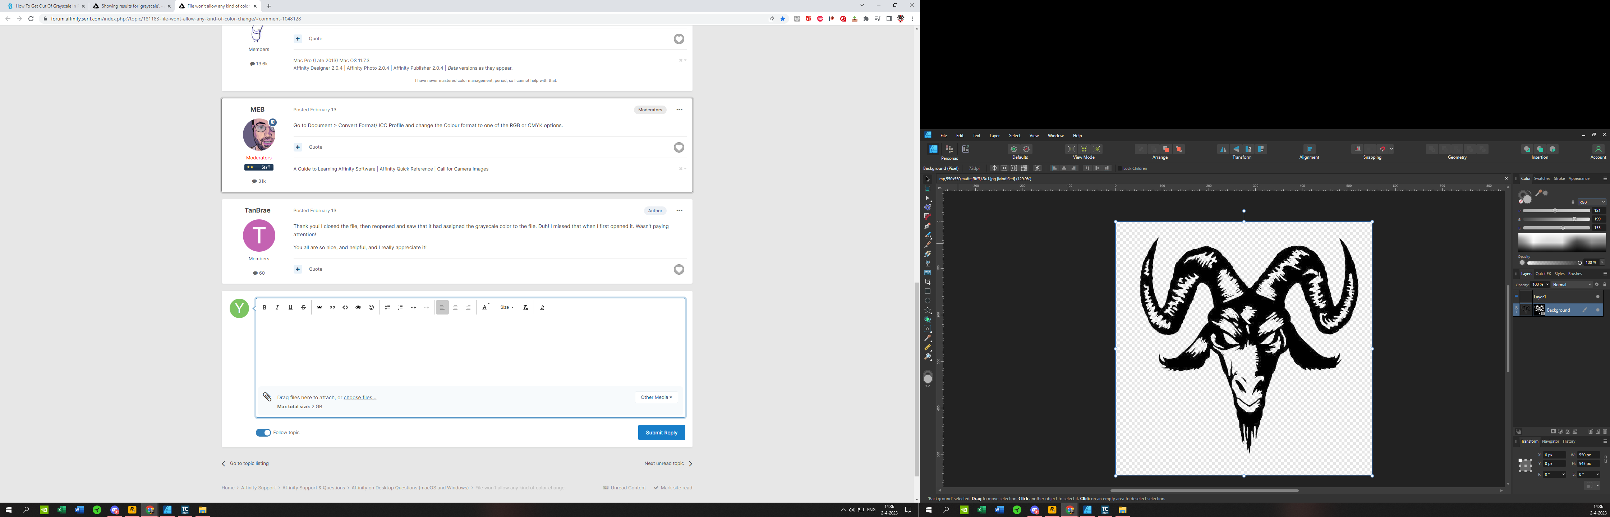The height and width of the screenshot is (517, 1610).
Task: Switch to History tab
Action: coord(1569,442)
